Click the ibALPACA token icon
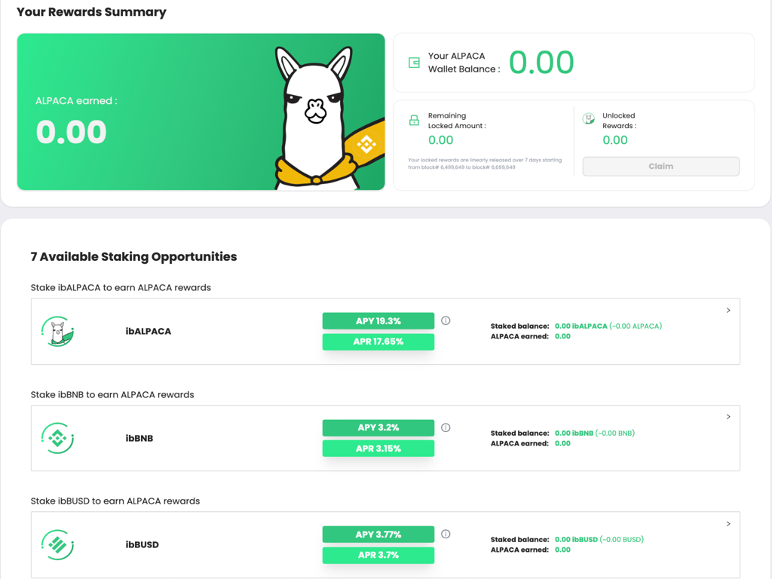Image resolution: width=772 pixels, height=579 pixels. (57, 332)
